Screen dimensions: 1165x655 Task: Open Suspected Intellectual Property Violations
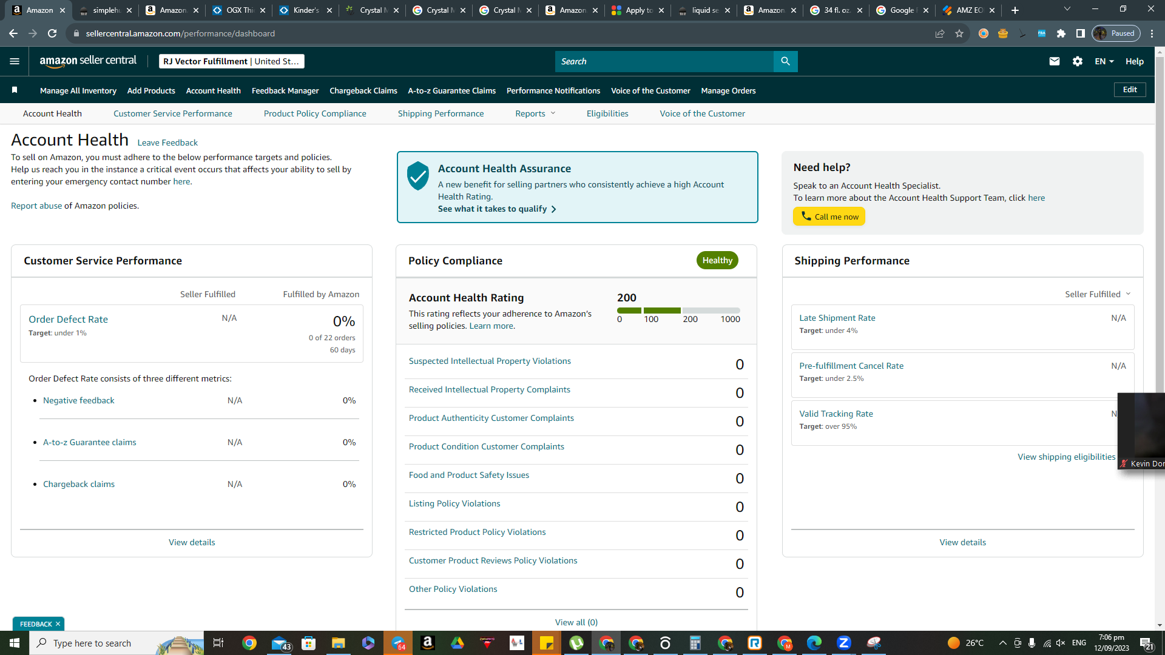click(490, 361)
